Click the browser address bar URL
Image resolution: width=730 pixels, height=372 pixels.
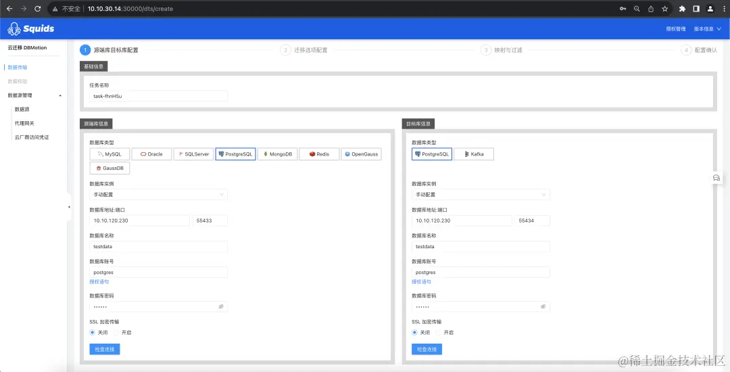(130, 8)
